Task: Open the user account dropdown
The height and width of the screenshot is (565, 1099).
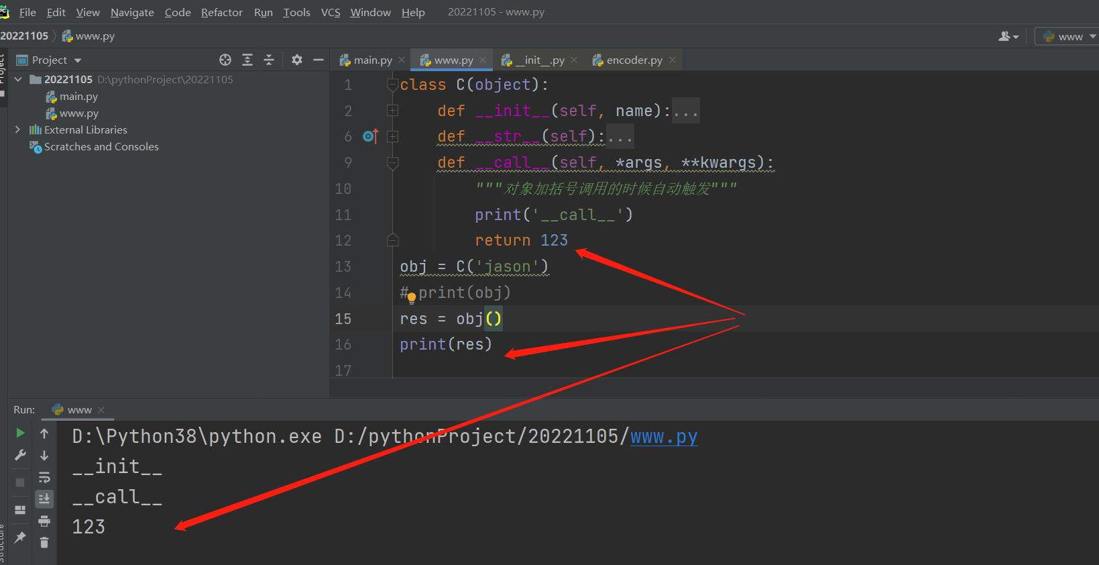Action: point(1008,36)
